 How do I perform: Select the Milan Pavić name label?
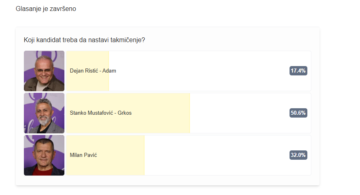[x=83, y=155]
